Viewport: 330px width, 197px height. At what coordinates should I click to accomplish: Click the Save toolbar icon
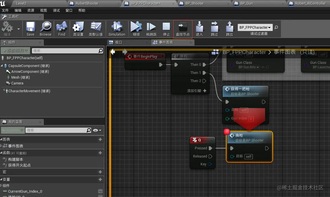[x=30, y=29]
